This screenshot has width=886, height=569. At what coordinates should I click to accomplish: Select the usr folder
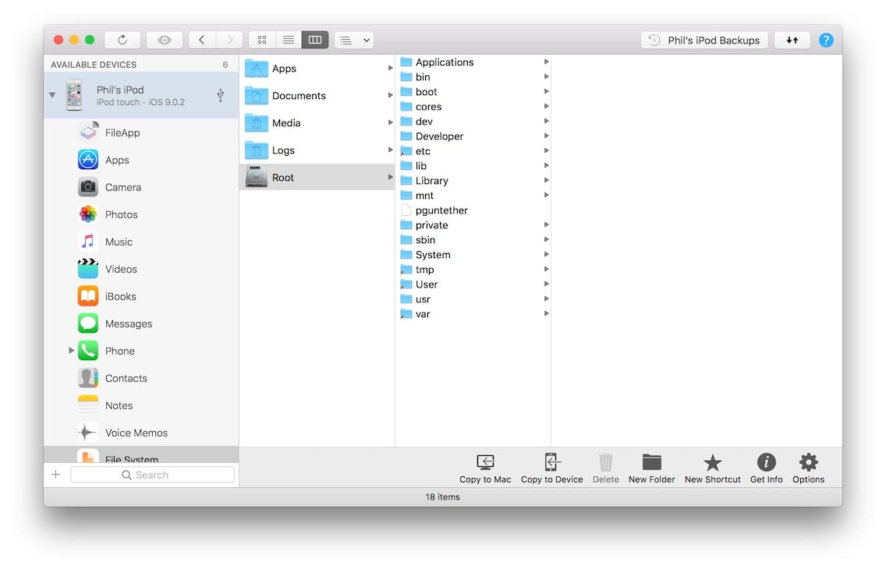(x=473, y=299)
